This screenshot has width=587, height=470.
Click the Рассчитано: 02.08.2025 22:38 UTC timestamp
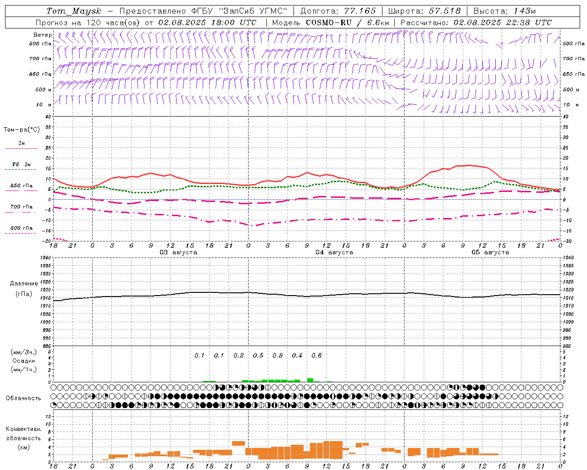pyautogui.click(x=476, y=22)
